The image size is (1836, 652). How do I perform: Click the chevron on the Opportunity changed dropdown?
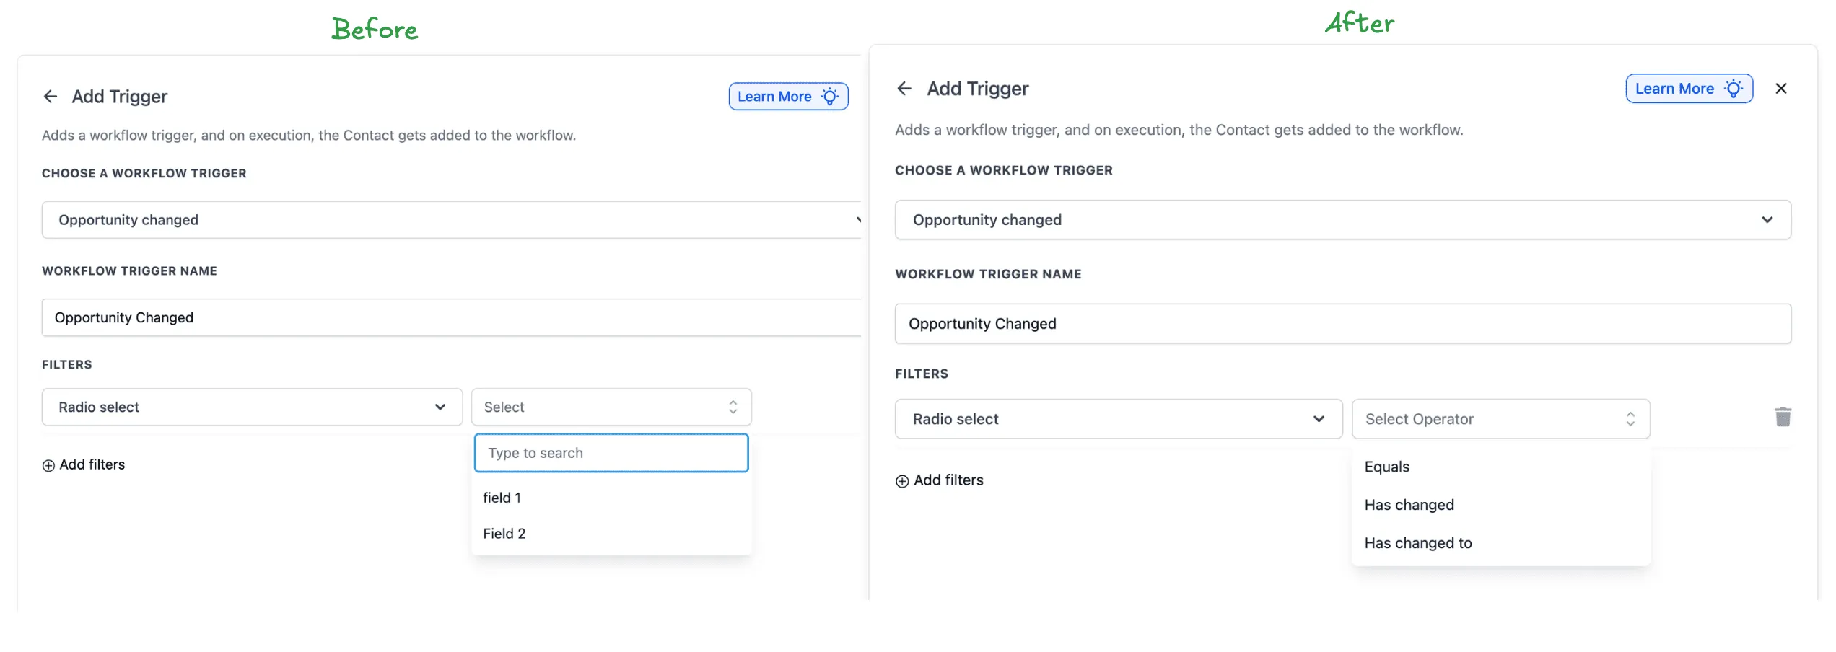[859, 219]
